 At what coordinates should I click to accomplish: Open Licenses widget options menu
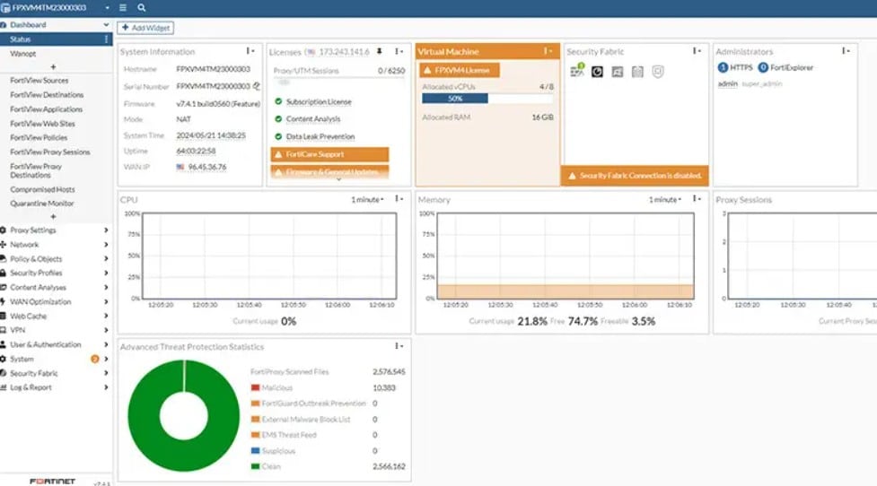point(399,51)
